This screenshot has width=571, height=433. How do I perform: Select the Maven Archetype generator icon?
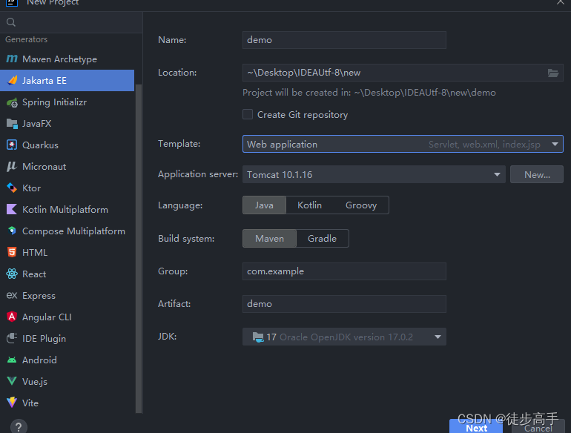pyautogui.click(x=12, y=59)
